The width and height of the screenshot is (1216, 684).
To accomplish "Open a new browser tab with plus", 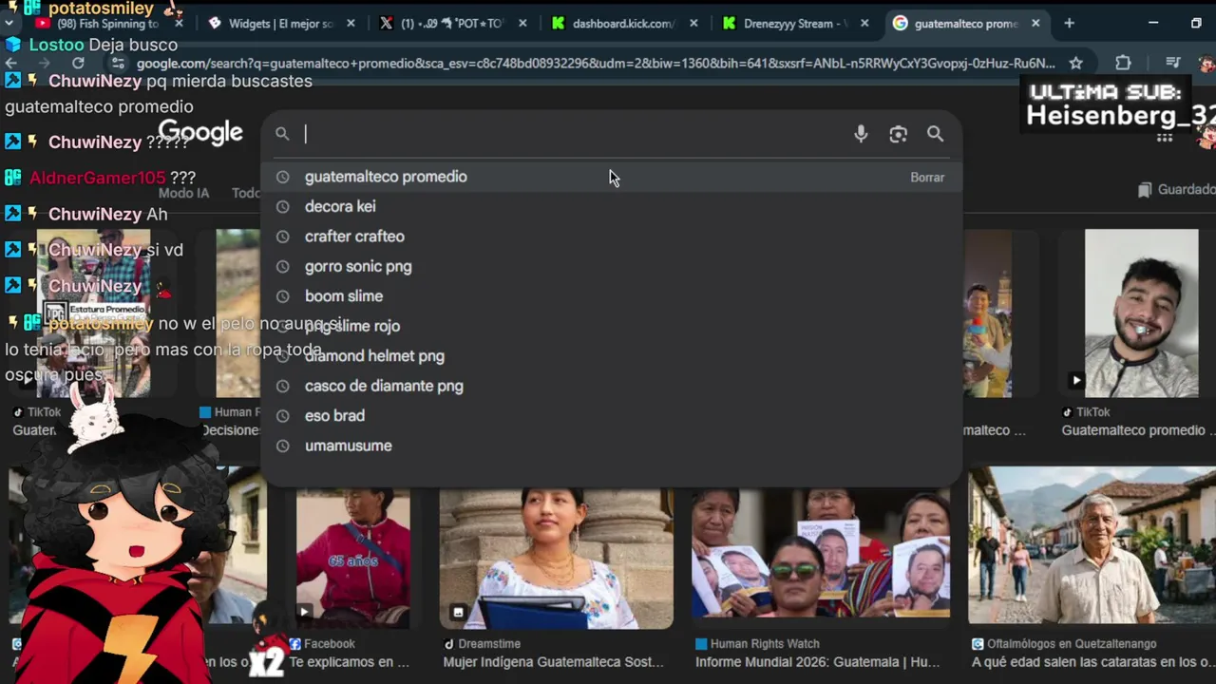I will (x=1069, y=23).
